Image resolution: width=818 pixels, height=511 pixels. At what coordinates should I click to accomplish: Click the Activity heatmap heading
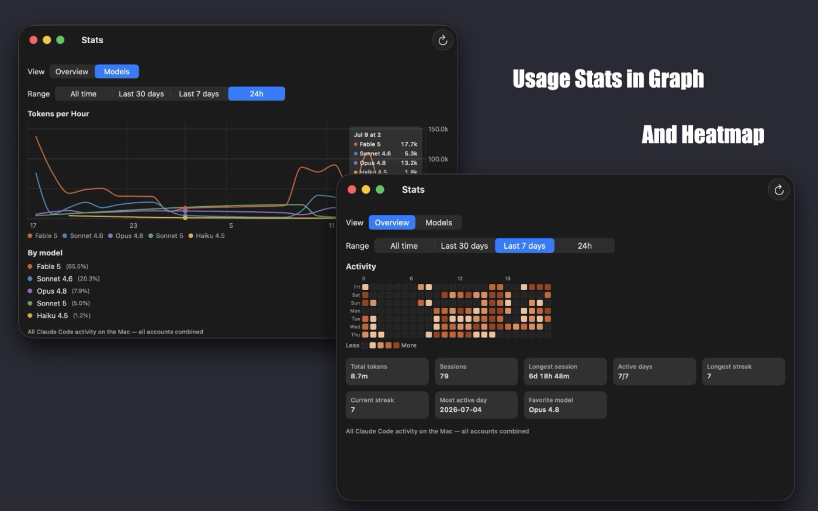pyautogui.click(x=361, y=266)
